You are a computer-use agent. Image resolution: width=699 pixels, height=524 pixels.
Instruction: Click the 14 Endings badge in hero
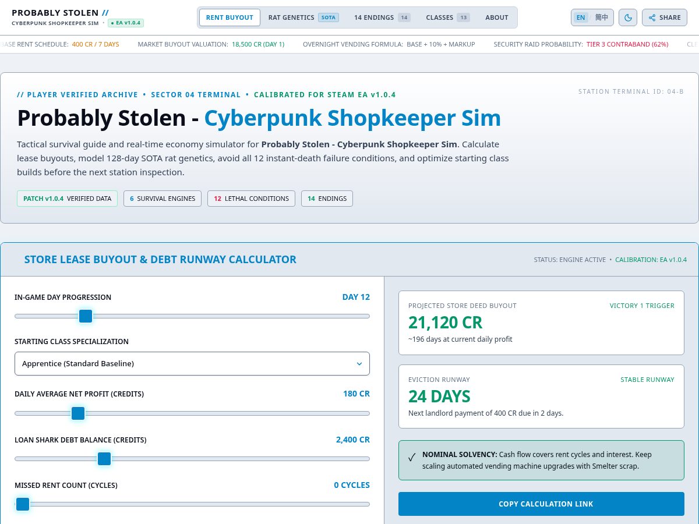tap(327, 199)
